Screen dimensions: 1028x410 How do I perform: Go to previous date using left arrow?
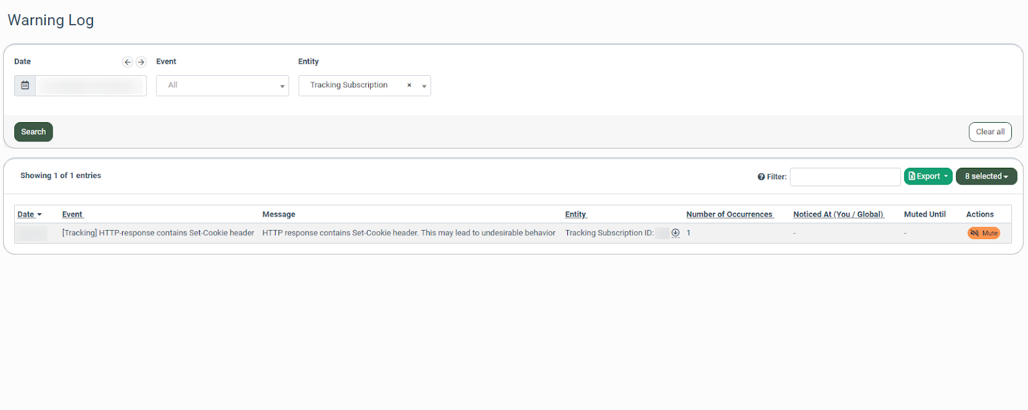tap(127, 62)
